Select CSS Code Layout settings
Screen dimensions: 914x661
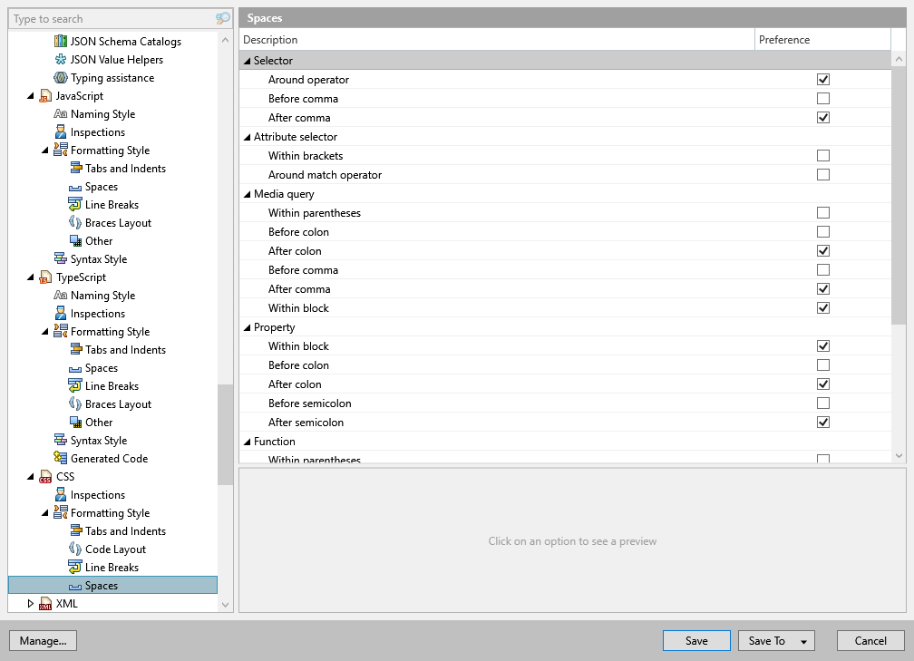click(112, 549)
